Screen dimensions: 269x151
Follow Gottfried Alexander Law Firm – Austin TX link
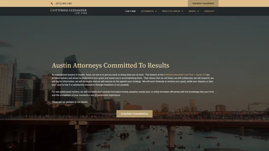[185, 75]
